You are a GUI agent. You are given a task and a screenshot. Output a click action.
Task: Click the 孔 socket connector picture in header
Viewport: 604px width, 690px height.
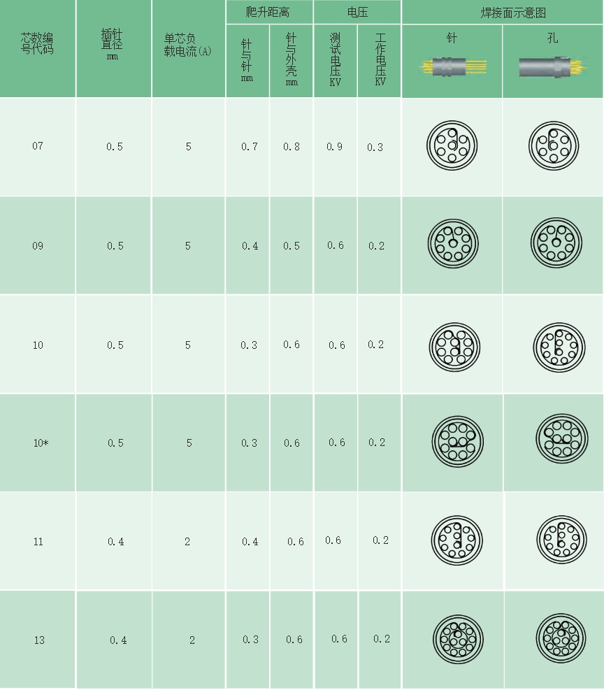[554, 68]
